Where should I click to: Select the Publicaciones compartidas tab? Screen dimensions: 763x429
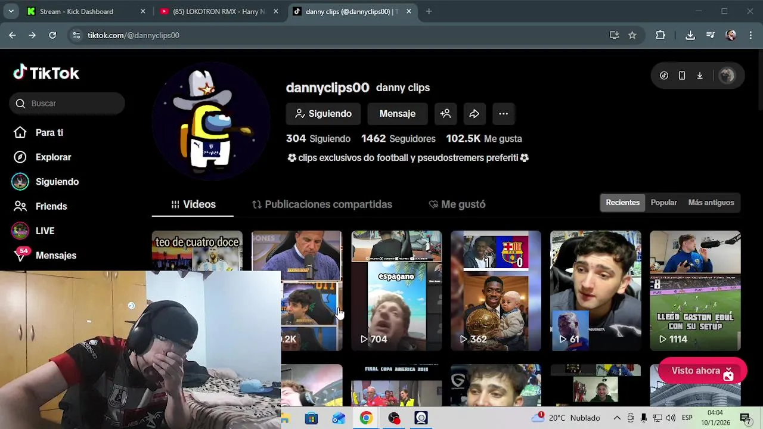coord(322,204)
